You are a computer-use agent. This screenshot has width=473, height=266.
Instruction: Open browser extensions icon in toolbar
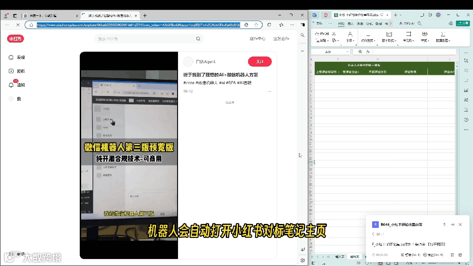click(270, 25)
